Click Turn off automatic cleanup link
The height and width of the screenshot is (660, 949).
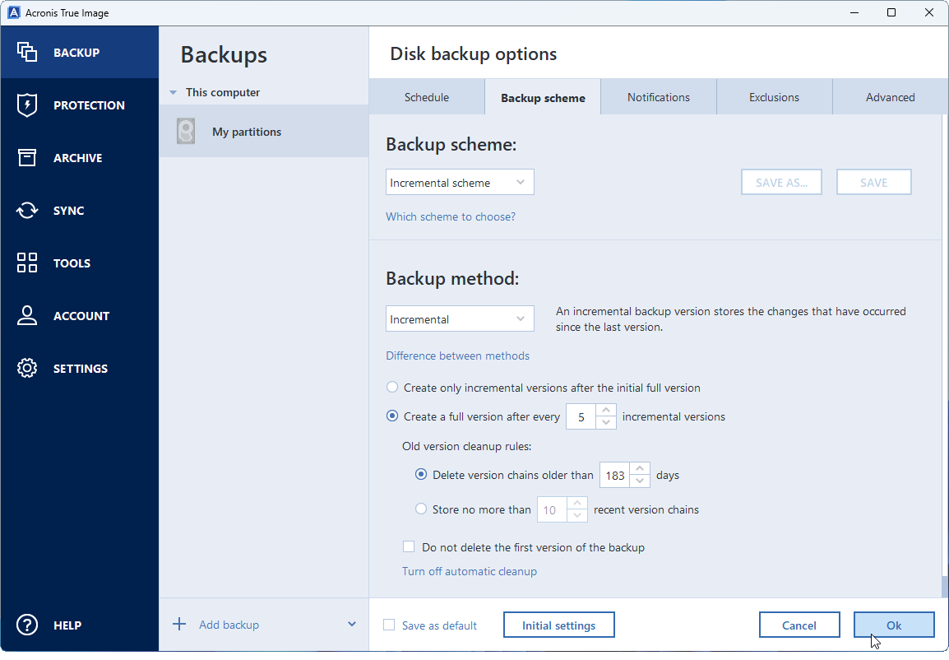pyautogui.click(x=469, y=571)
